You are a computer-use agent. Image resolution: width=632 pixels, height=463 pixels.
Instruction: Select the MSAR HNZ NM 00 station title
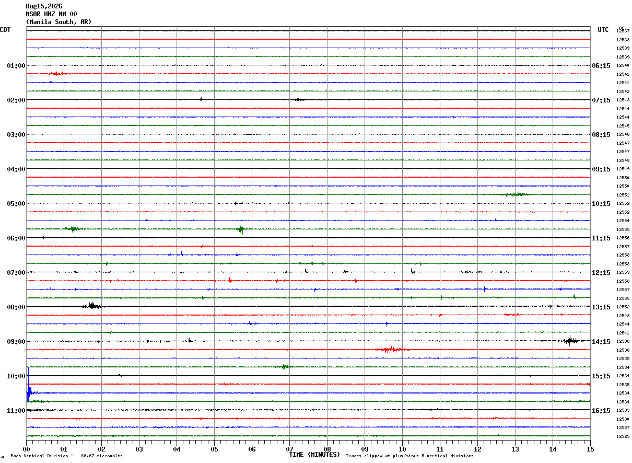click(51, 14)
